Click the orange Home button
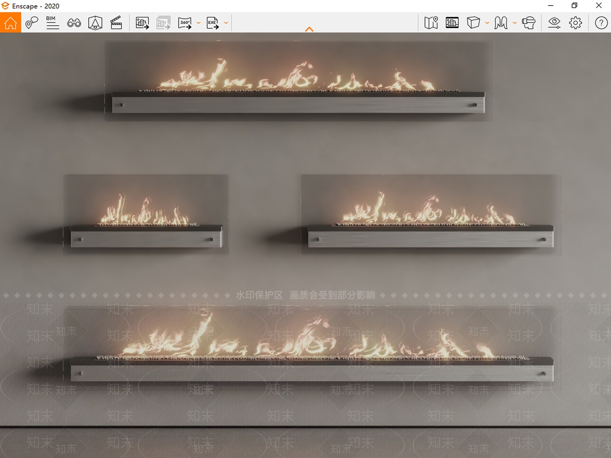The image size is (611, 458). coord(10,23)
